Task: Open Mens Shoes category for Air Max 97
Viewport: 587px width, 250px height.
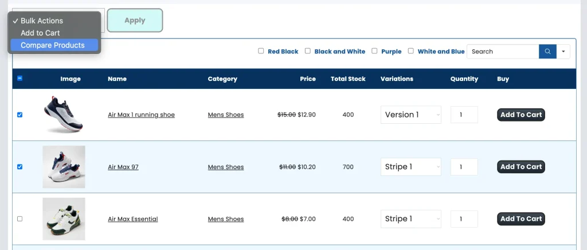Action: pos(226,167)
